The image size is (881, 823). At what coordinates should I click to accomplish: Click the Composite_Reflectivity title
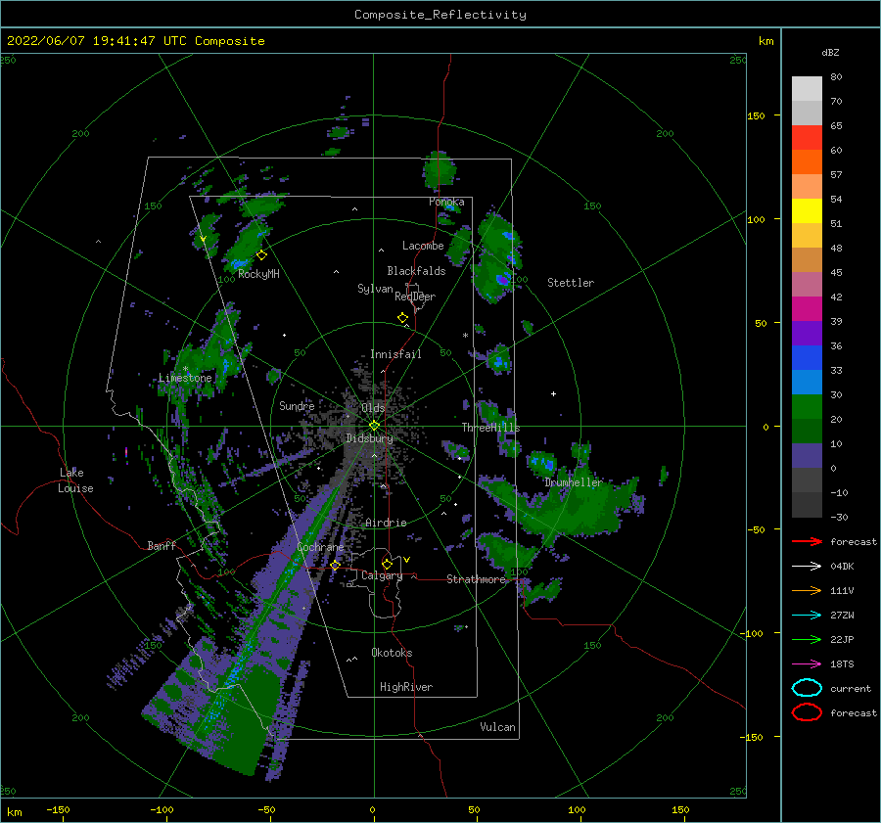click(x=440, y=15)
